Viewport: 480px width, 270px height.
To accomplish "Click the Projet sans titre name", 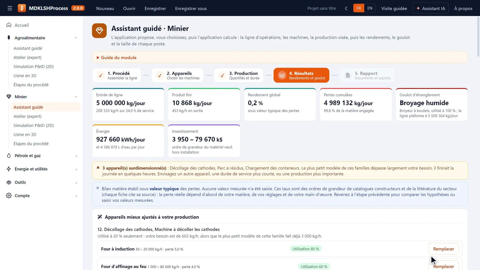I will (322, 8).
